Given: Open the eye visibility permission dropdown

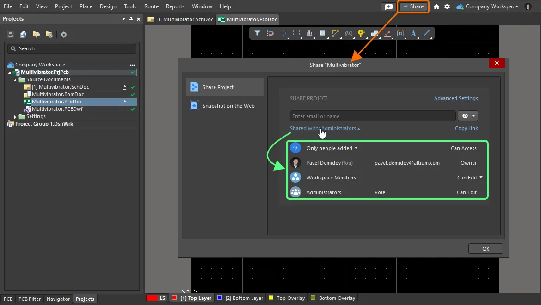Looking at the screenshot, I should 468,116.
